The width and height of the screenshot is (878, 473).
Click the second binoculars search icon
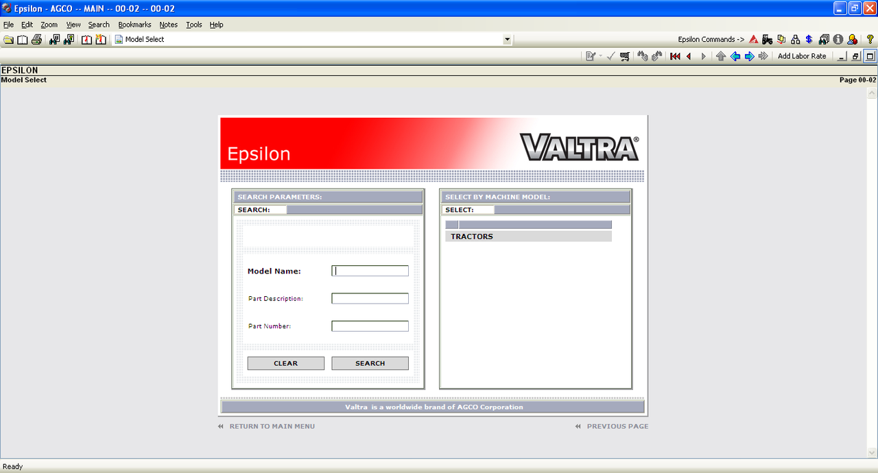point(69,40)
